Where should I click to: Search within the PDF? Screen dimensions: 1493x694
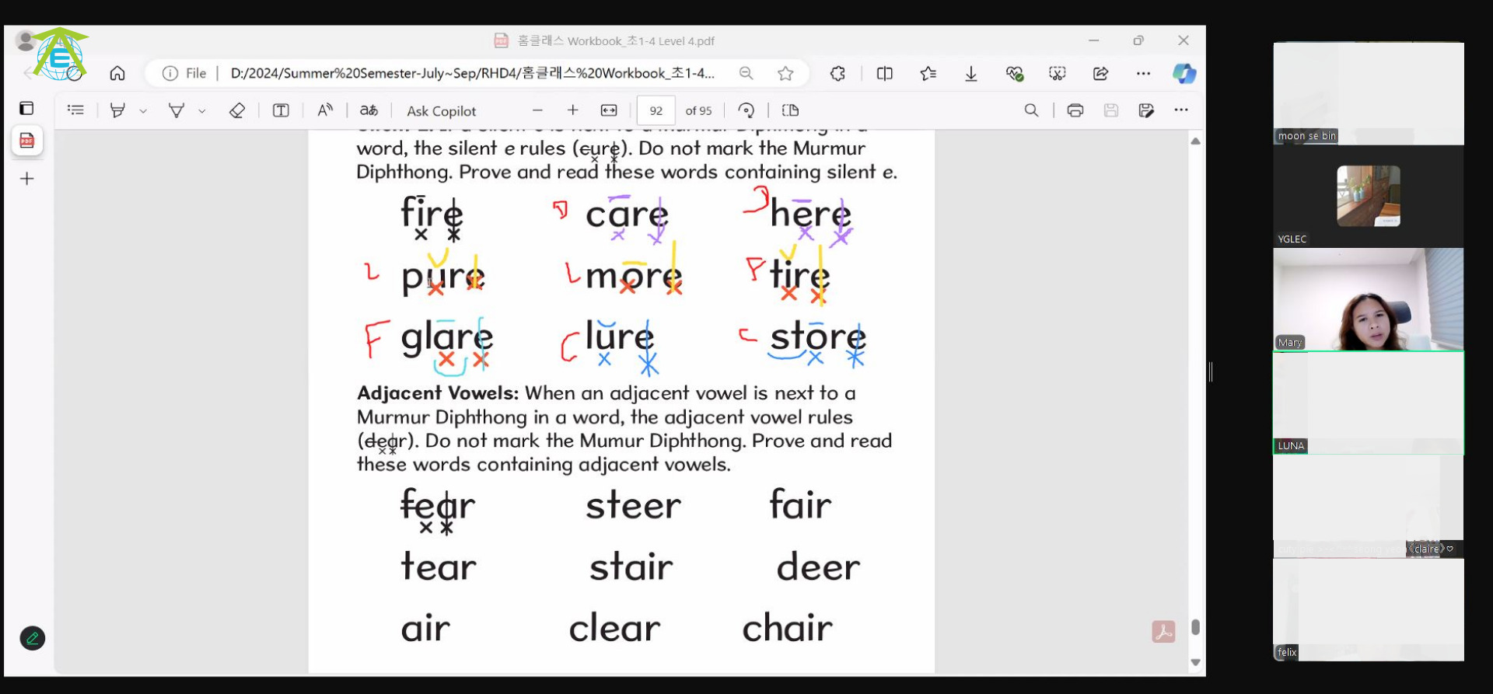pyautogui.click(x=1031, y=110)
